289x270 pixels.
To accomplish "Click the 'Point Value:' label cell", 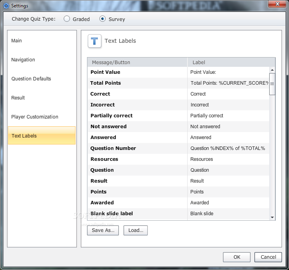I will (x=228, y=72).
